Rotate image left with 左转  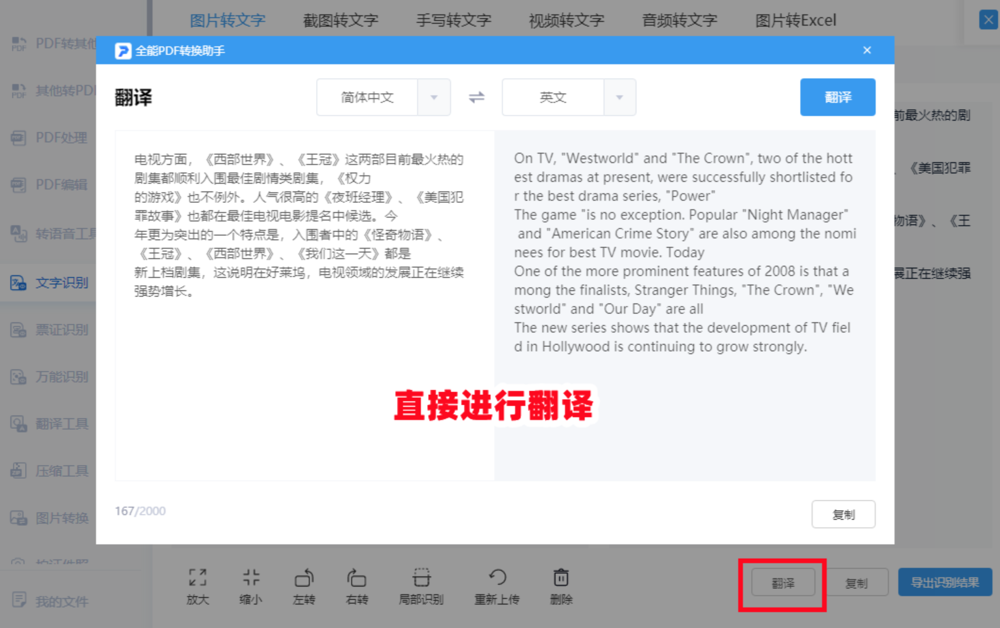pos(304,586)
